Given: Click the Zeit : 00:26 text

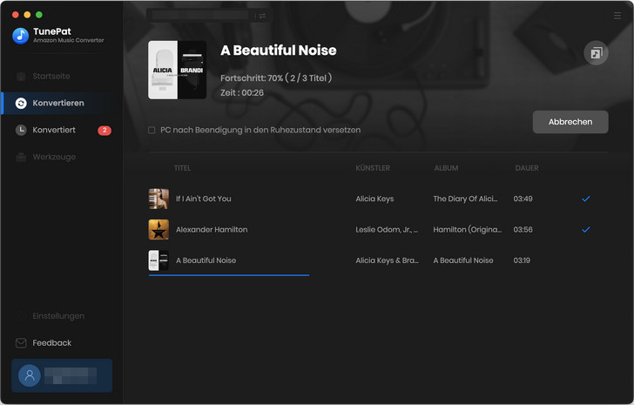Looking at the screenshot, I should coord(242,92).
